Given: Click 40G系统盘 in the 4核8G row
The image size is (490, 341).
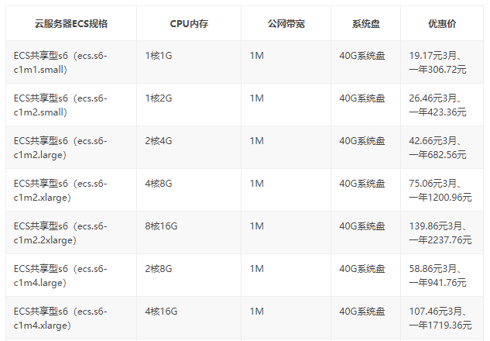Looking at the screenshot, I should point(362,184).
